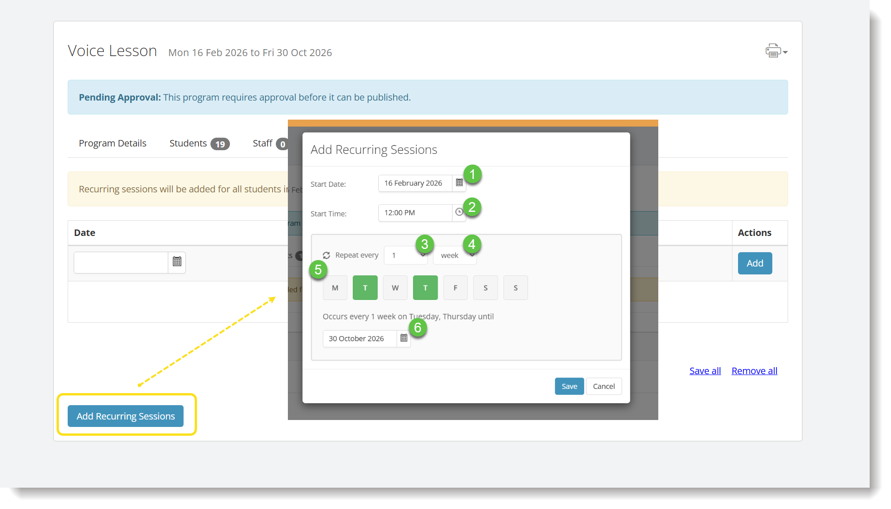Click the Start Time field showing 12:00 PM
Screen dimensions: 891x509
(415, 212)
